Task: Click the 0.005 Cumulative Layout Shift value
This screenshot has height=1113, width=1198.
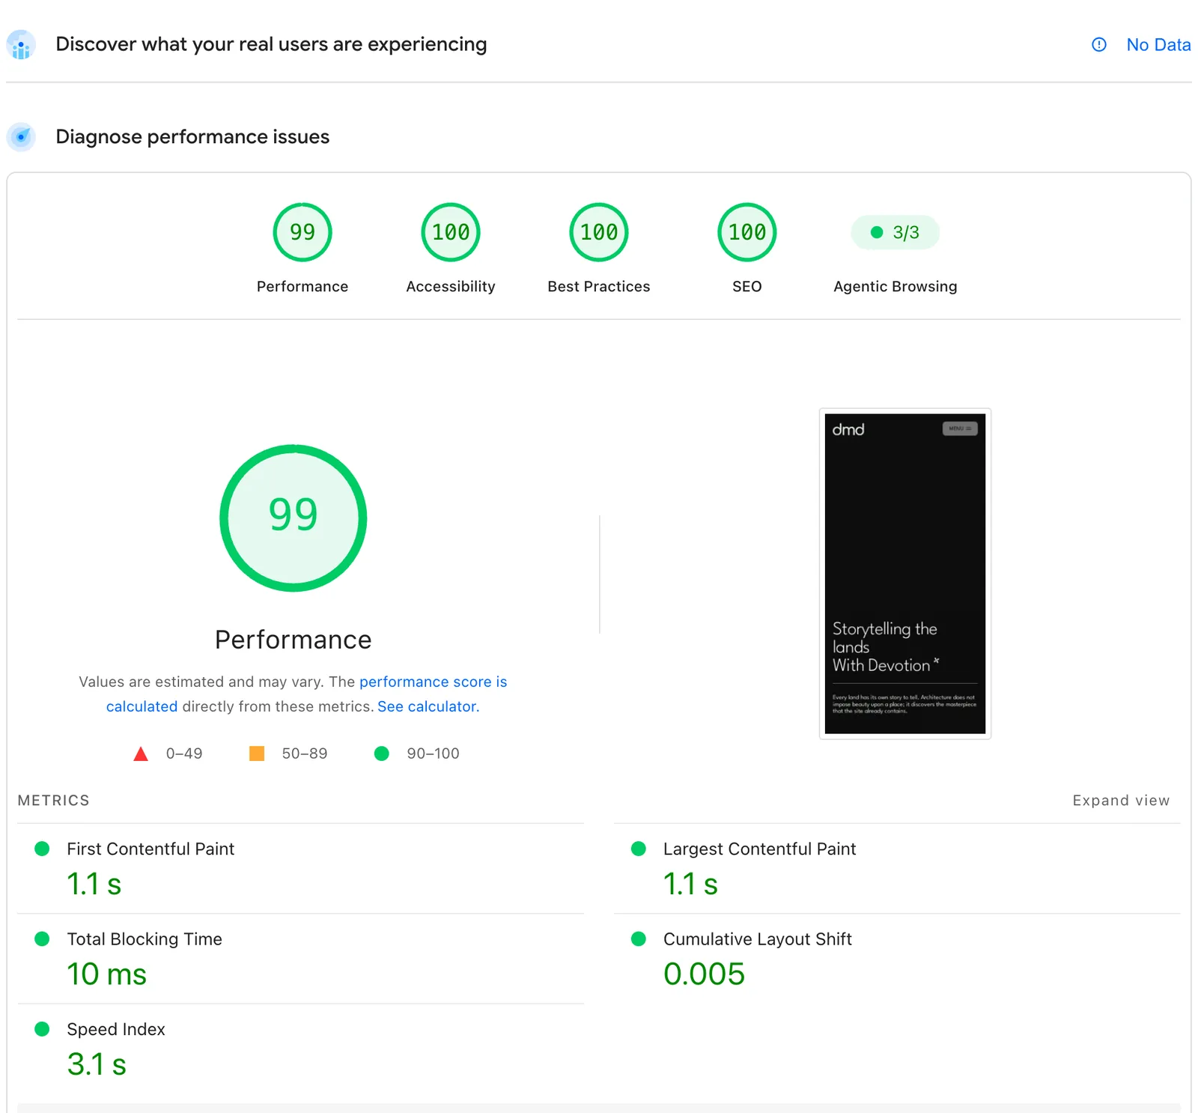Action: coord(704,974)
